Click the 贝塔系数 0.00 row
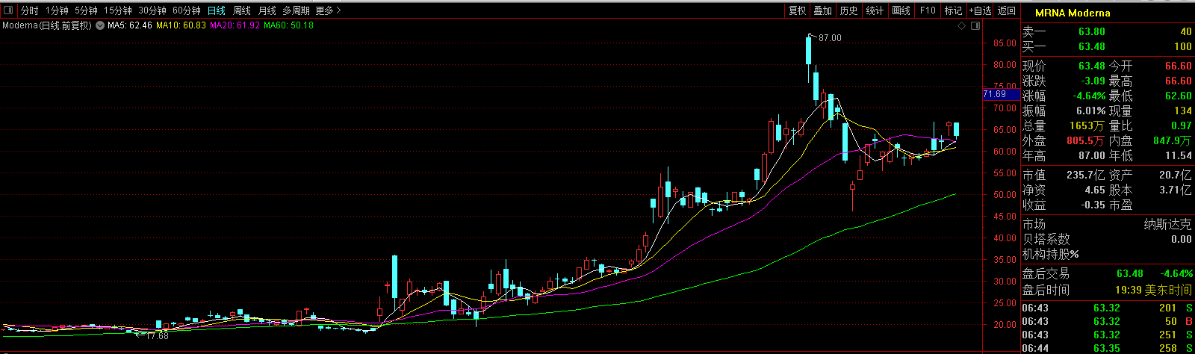This screenshot has height=354, width=1195. pyautogui.click(x=1107, y=239)
